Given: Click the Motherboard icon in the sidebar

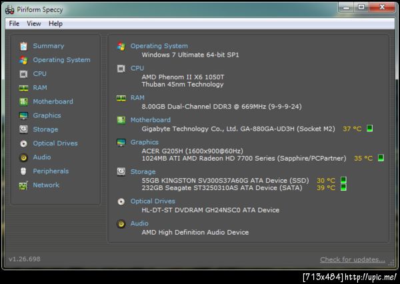Looking at the screenshot, I should [23, 101].
